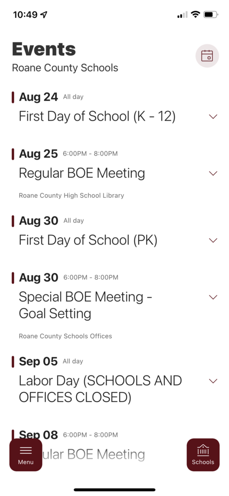229x496 pixels.
Task: Tap the Sep 05 date label
Action: [x=38, y=361]
